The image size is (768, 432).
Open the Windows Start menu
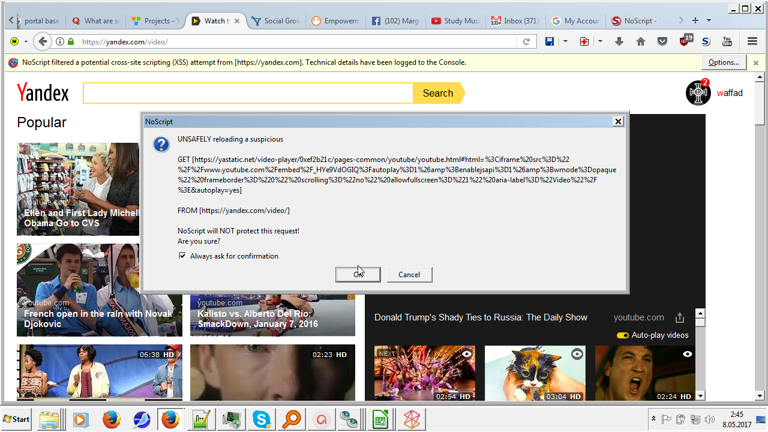point(17,419)
